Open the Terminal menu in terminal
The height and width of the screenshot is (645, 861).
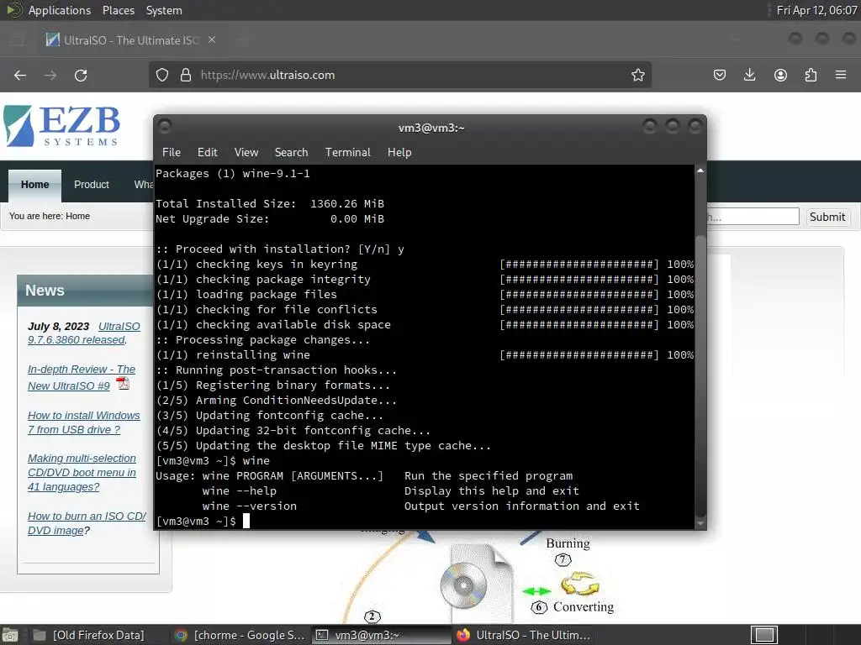[347, 153]
